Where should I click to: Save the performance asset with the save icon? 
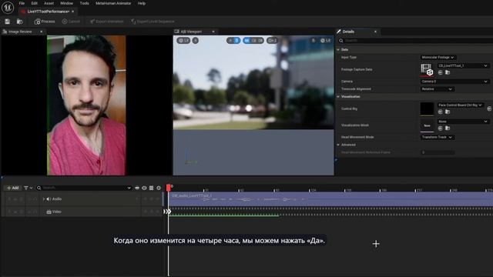pyautogui.click(x=7, y=22)
